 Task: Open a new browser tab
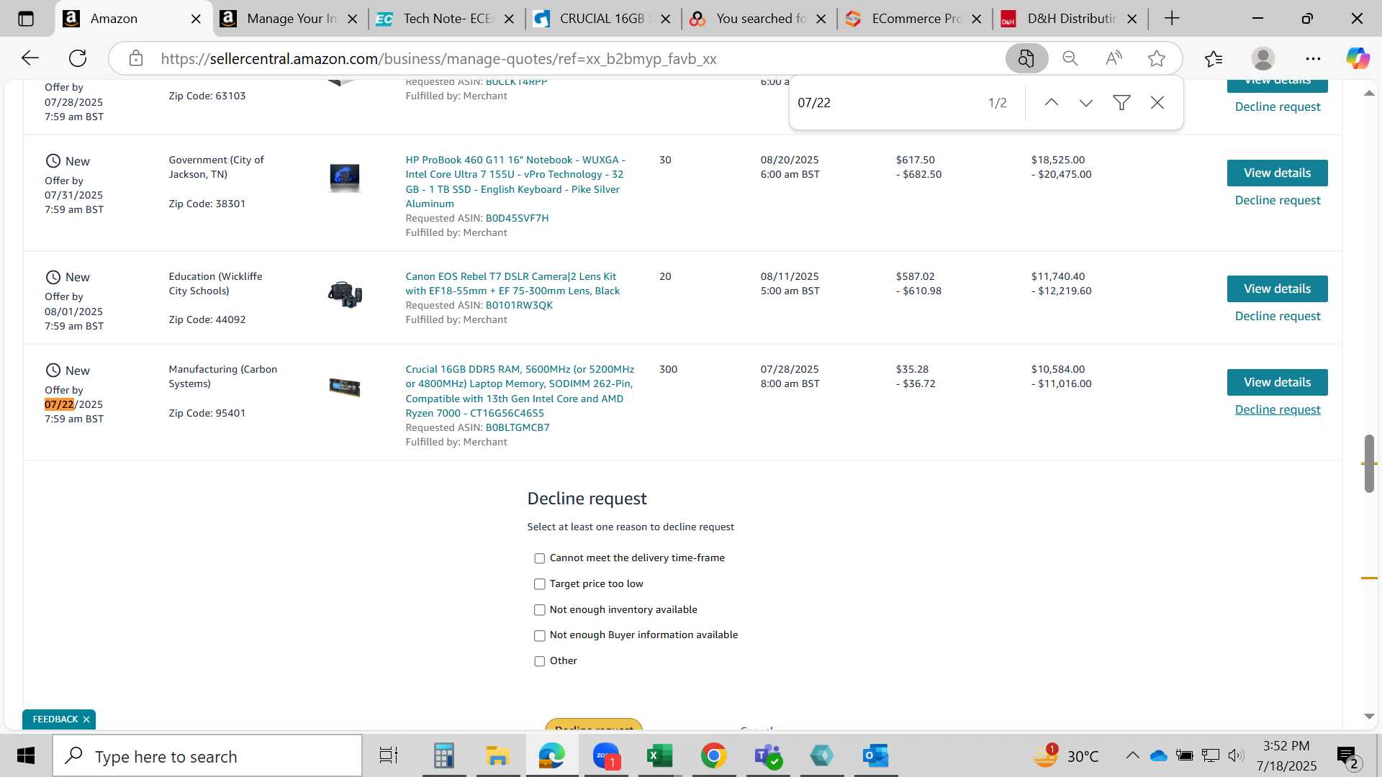[1172, 19]
